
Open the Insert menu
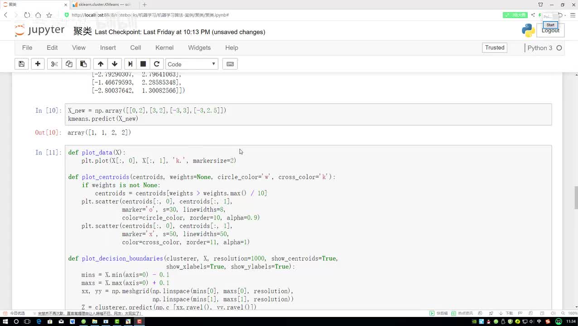108,48
